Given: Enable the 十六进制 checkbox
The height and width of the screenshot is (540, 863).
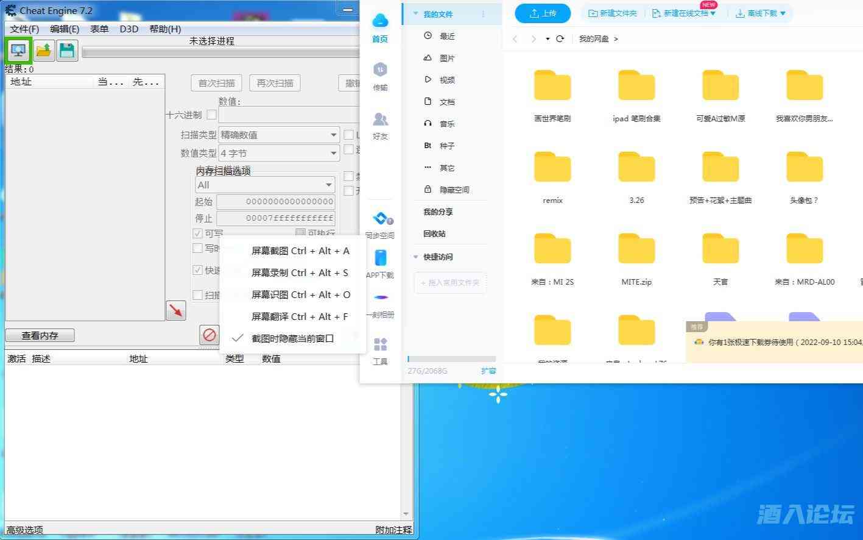Looking at the screenshot, I should tap(211, 114).
